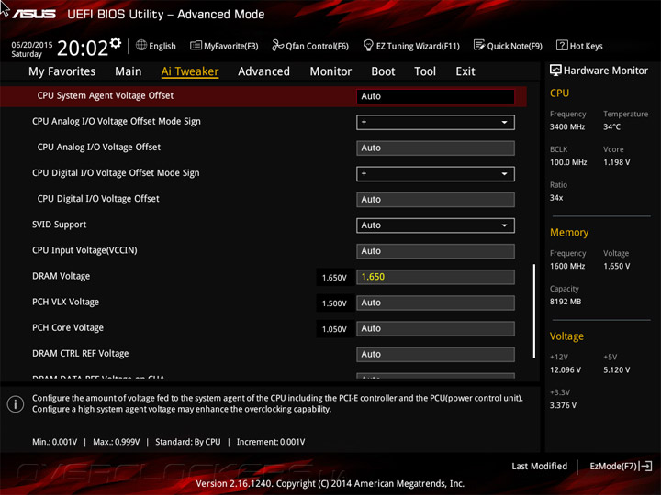Click the +5V 5.120 V reading
The width and height of the screenshot is (661, 495).
pyautogui.click(x=616, y=370)
